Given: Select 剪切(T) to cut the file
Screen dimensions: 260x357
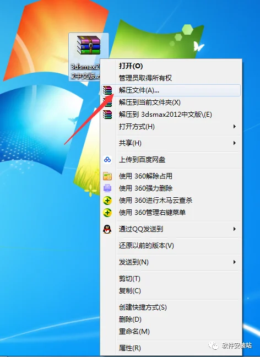Looking at the screenshot, I should coord(171,279).
